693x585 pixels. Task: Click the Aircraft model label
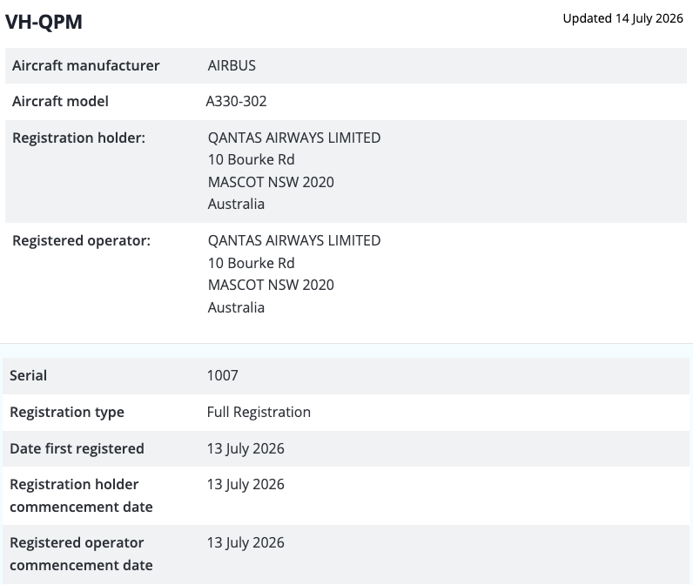pyautogui.click(x=60, y=101)
